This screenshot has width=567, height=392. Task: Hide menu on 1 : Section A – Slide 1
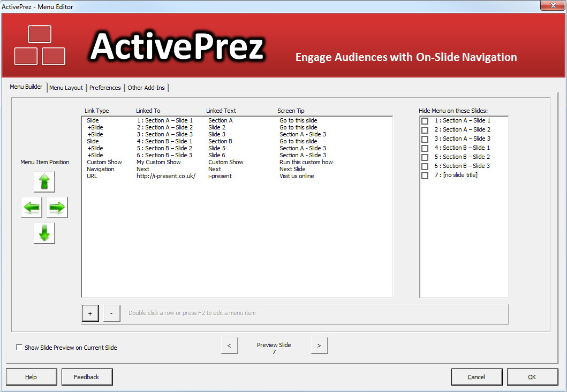coord(425,121)
